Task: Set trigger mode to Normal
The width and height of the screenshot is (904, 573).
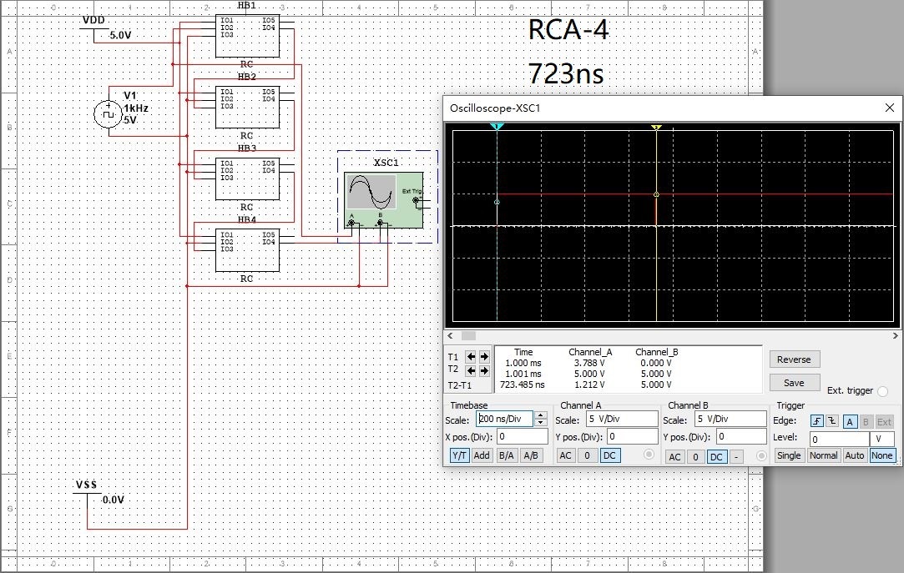Action: click(x=823, y=455)
